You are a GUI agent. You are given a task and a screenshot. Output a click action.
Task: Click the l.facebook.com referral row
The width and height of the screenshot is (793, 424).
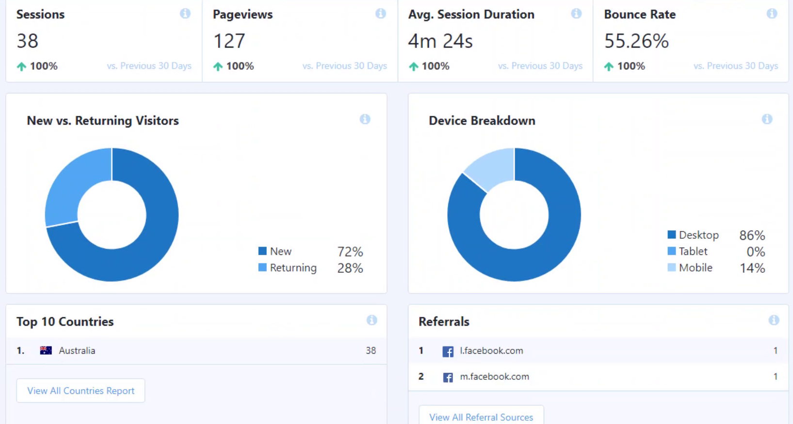point(599,351)
